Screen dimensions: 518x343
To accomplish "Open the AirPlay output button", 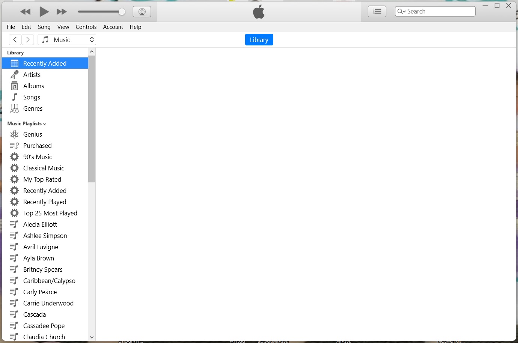I will [x=142, y=12].
